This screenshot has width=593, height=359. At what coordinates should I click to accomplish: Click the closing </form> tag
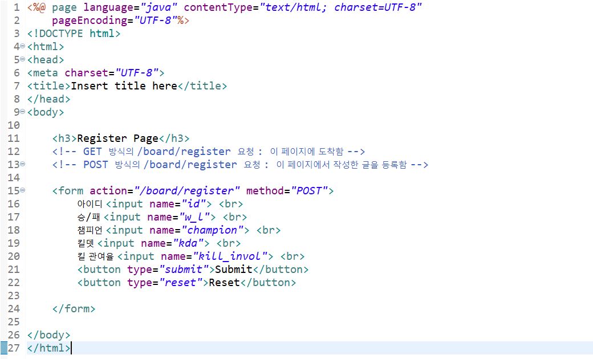[x=74, y=309]
